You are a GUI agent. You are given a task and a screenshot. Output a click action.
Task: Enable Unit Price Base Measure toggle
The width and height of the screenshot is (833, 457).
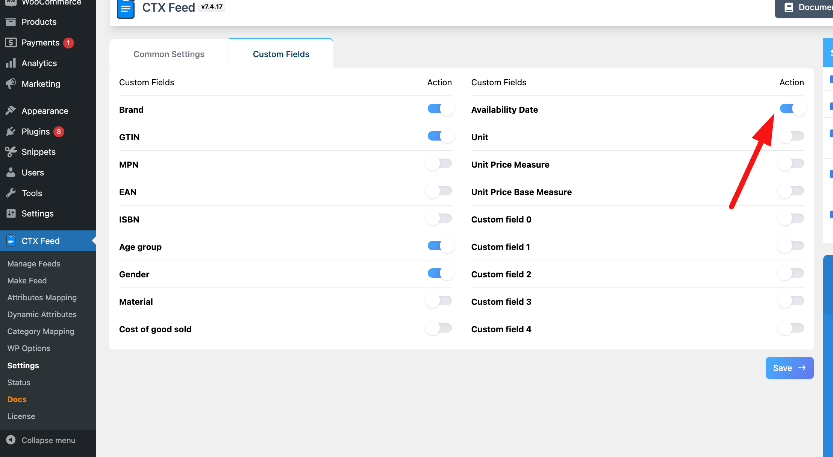(x=791, y=191)
